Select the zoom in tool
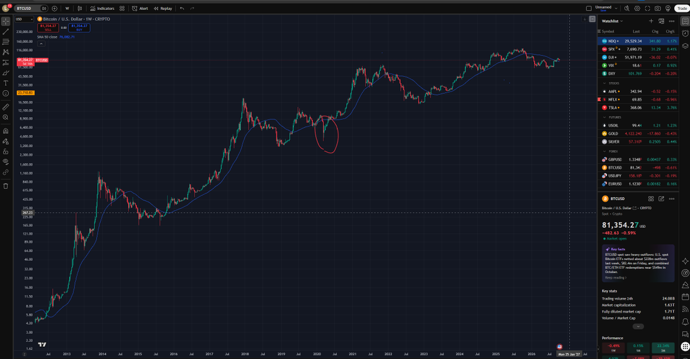 point(6,117)
